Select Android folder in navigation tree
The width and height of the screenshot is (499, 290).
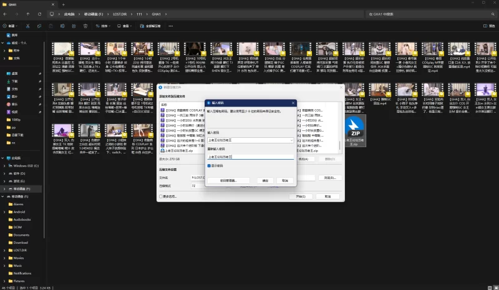[21, 211]
